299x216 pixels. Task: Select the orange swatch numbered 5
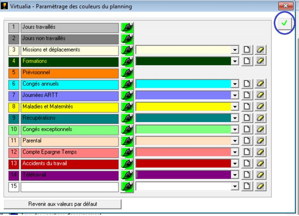tap(14, 73)
